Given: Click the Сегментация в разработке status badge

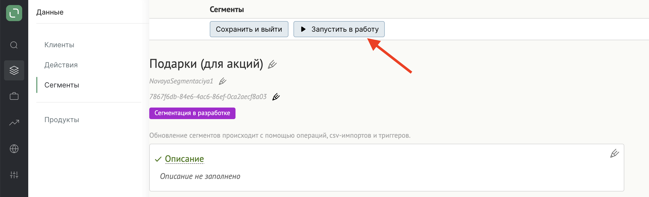Looking at the screenshot, I should [x=192, y=113].
